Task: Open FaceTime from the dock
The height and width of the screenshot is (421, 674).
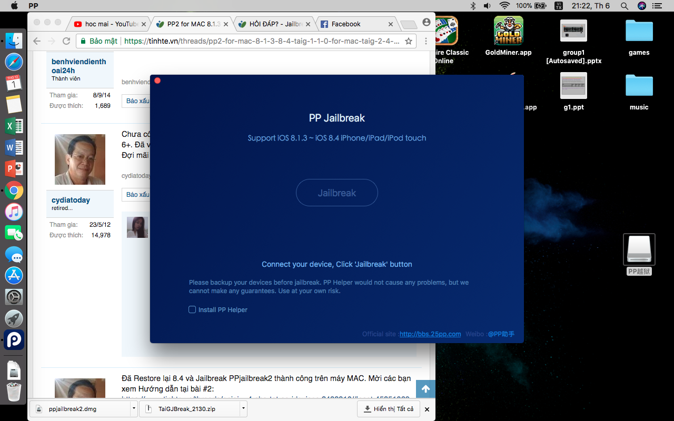Action: click(x=14, y=233)
